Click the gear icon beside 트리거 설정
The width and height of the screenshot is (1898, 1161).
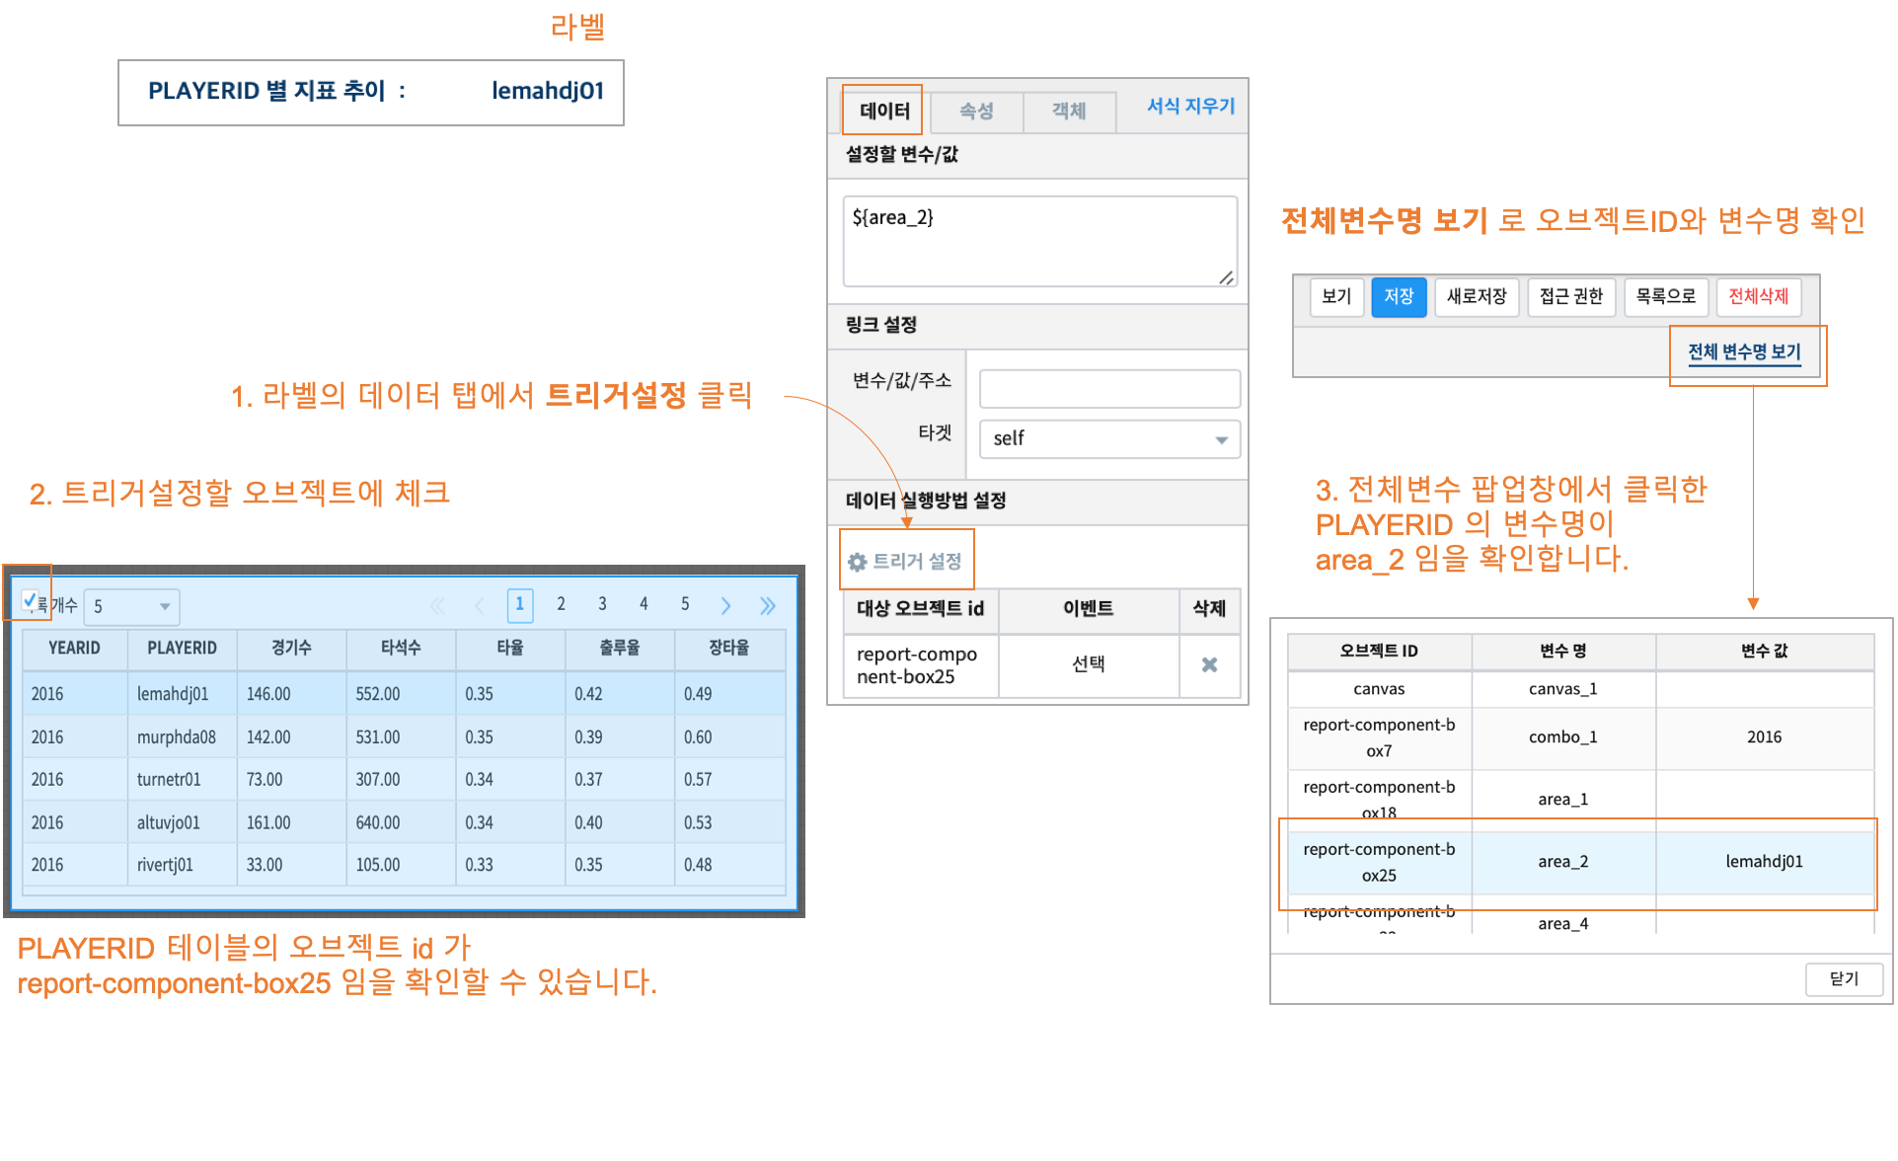[x=857, y=562]
